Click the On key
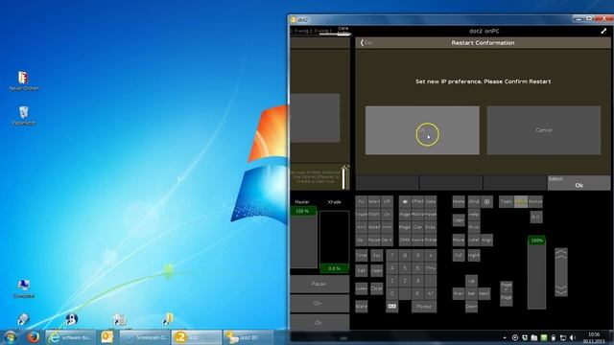The image size is (614, 345). point(387,215)
